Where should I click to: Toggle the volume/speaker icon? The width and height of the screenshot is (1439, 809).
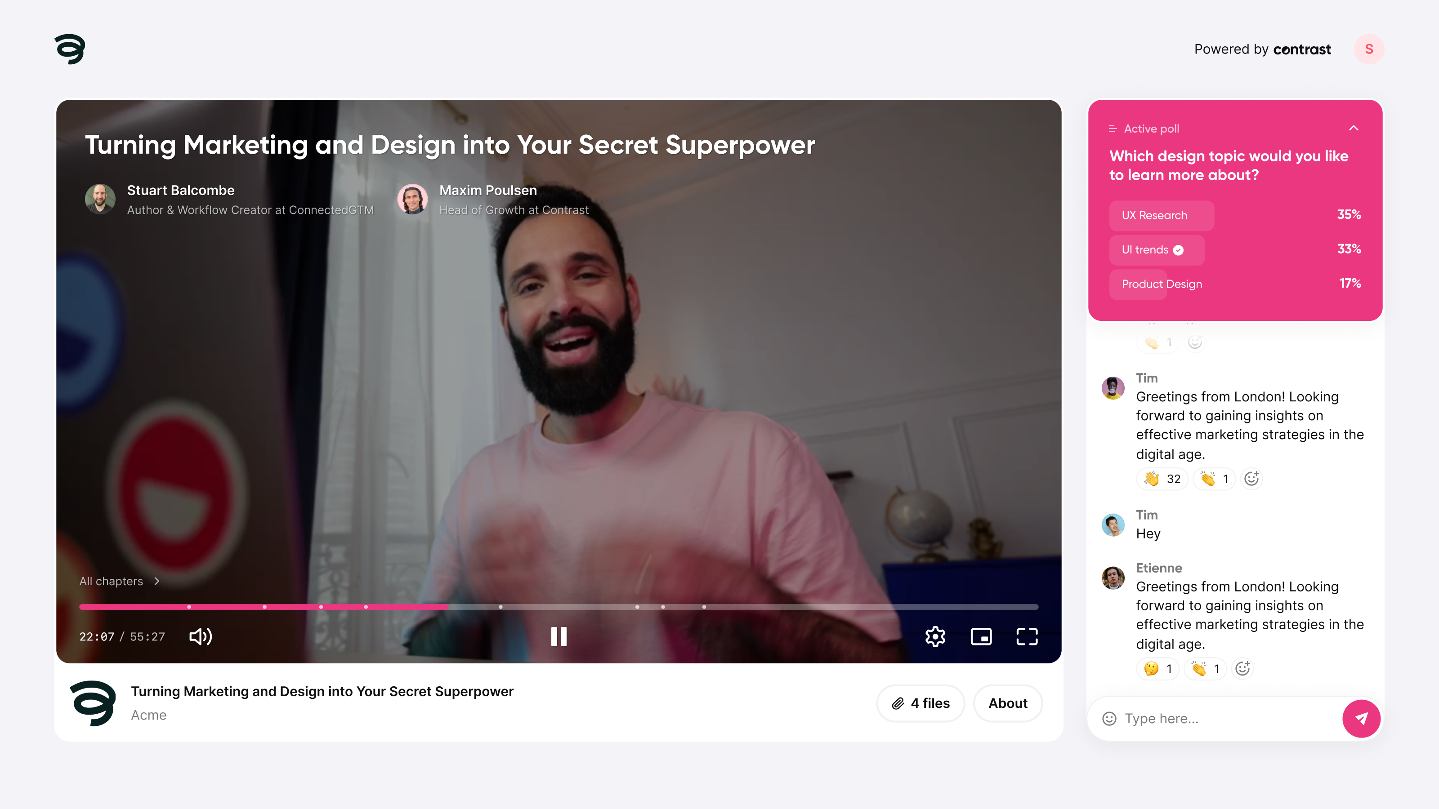pos(201,636)
